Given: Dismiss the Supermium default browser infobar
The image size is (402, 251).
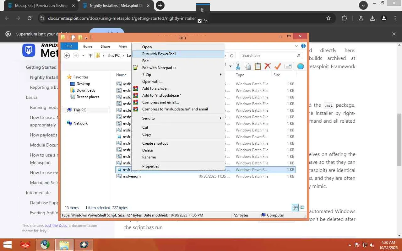Looking at the screenshot, I should (x=394, y=34).
